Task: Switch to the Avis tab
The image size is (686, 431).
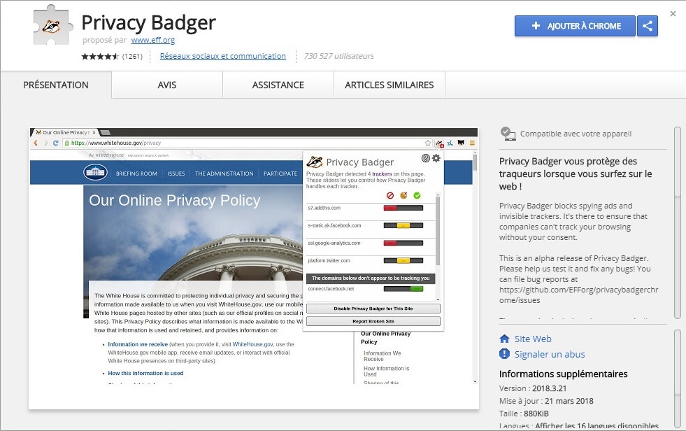Action: pyautogui.click(x=167, y=85)
